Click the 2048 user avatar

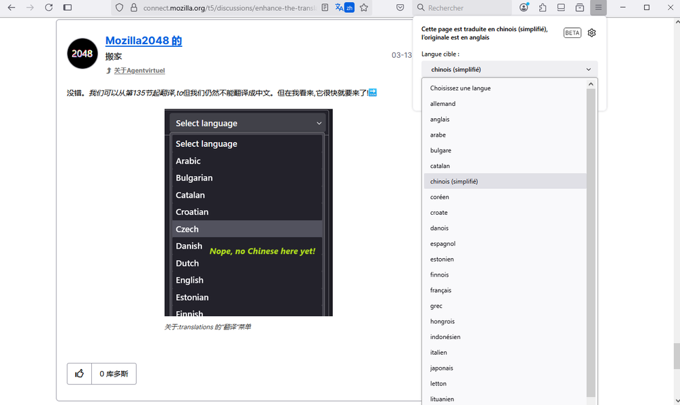click(x=82, y=54)
